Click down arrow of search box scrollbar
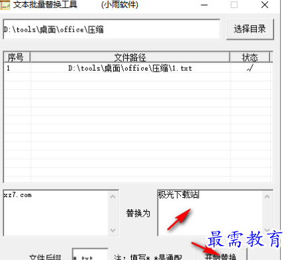This screenshot has width=288, height=260. 113,230
